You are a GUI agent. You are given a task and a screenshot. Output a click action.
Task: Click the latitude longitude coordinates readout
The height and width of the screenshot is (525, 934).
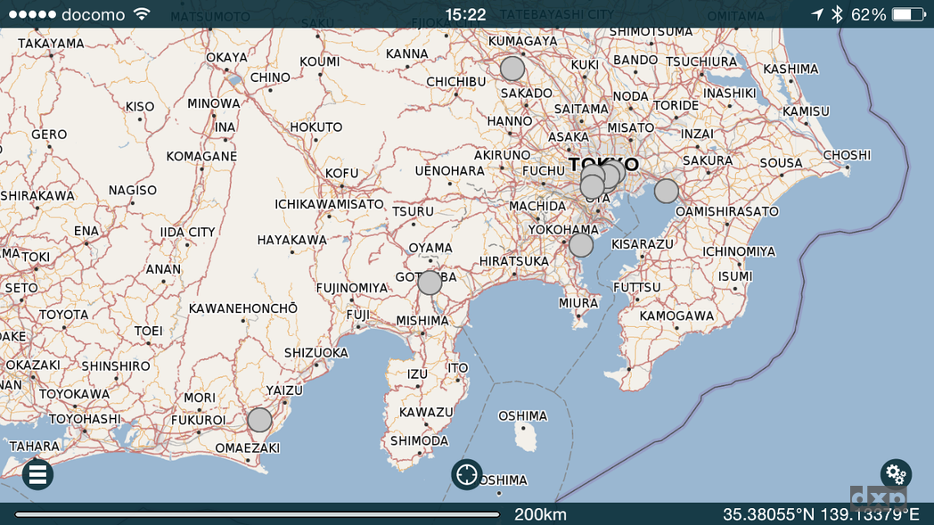point(820,514)
